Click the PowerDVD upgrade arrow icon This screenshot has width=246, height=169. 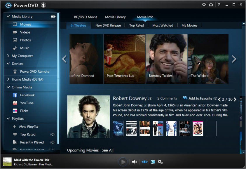43,5
